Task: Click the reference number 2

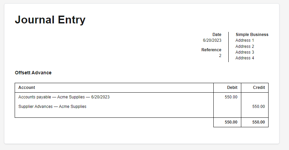Action: [x=220, y=56]
